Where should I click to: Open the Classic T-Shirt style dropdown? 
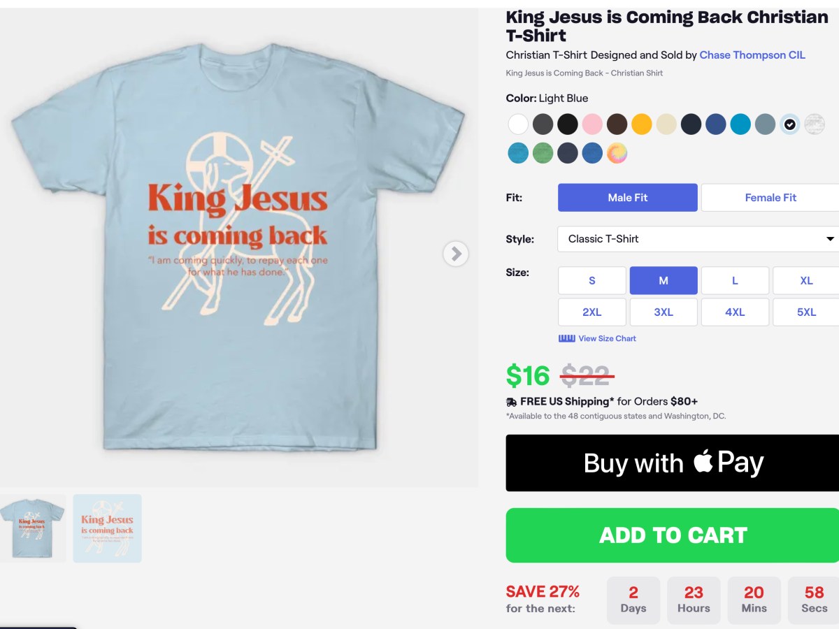(697, 239)
